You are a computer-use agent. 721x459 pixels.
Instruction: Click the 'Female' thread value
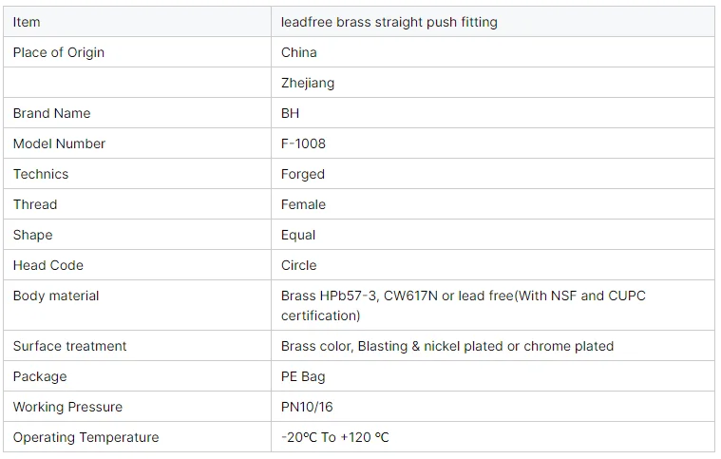tap(303, 204)
